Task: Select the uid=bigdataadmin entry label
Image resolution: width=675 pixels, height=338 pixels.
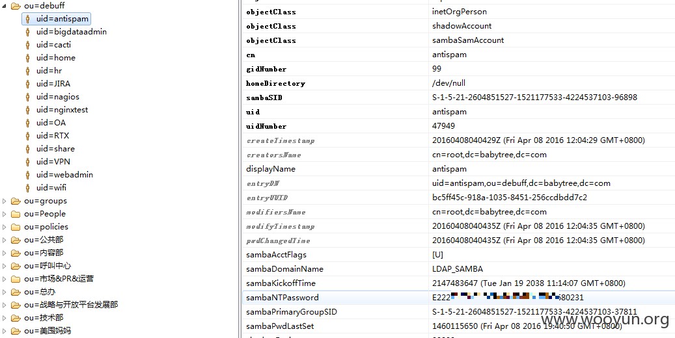Action: 72,32
